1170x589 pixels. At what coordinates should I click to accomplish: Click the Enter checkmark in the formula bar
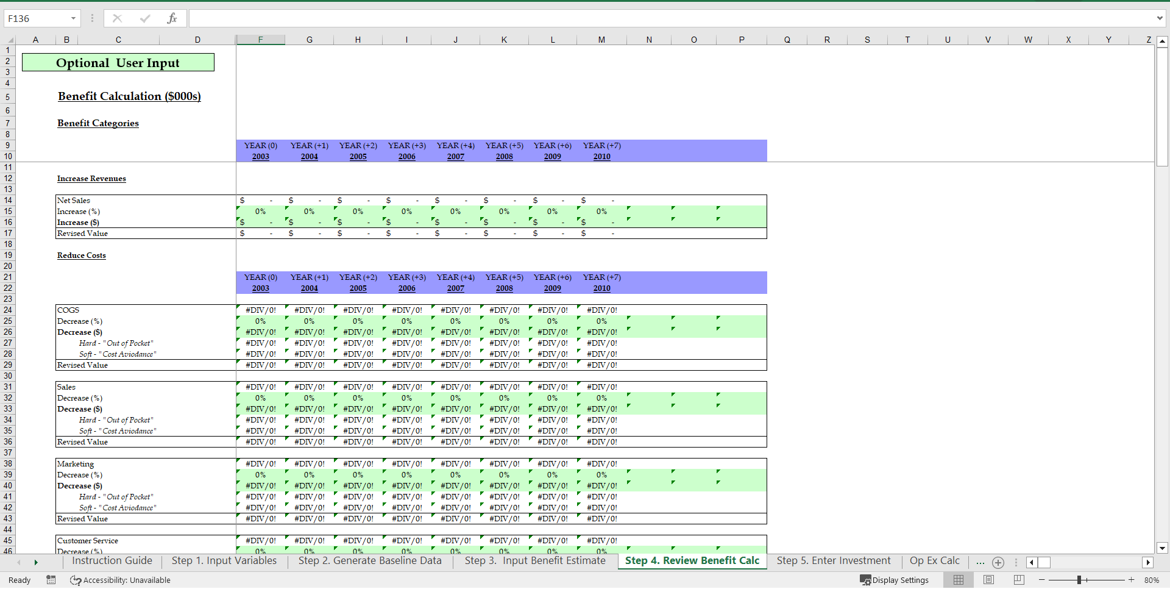pos(145,18)
